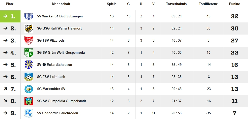Click the Mannschaft column header

61,4
